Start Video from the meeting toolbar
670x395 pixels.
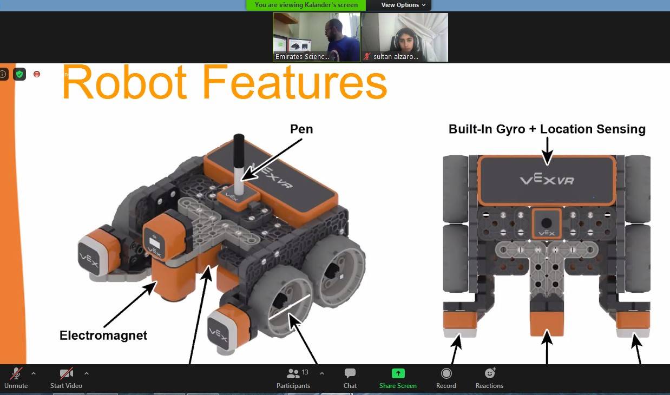(66, 378)
